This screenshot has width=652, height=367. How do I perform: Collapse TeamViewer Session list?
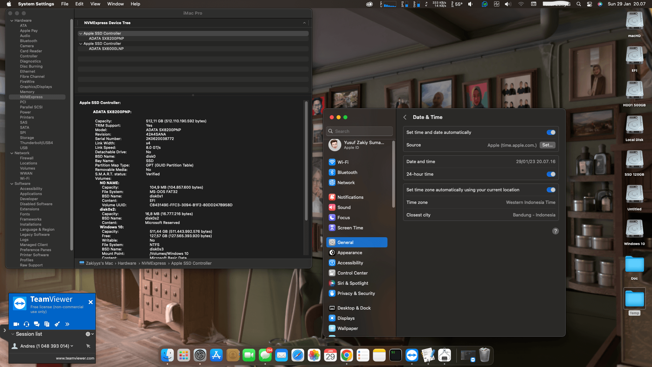13,334
